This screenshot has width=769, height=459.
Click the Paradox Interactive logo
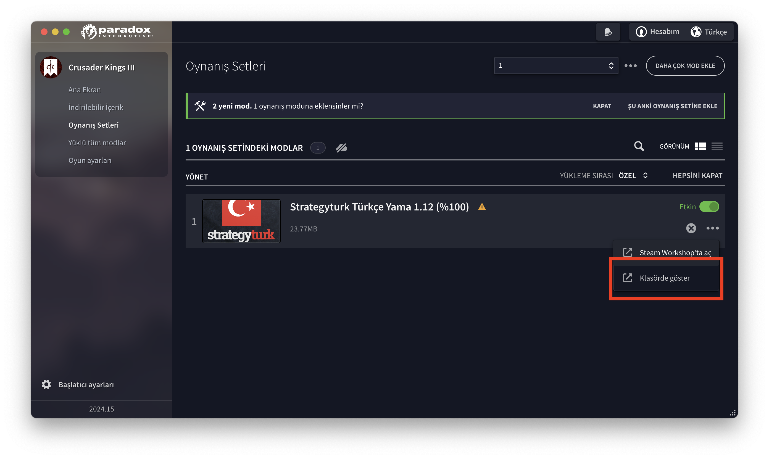coord(117,31)
